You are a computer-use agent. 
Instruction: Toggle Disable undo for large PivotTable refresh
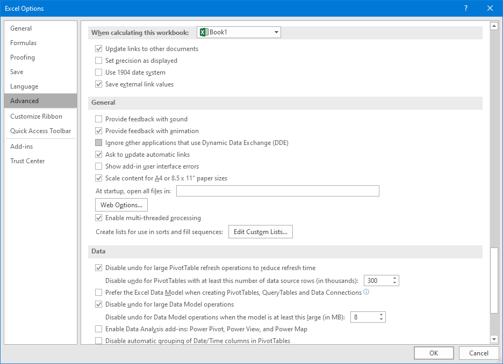[x=98, y=268]
